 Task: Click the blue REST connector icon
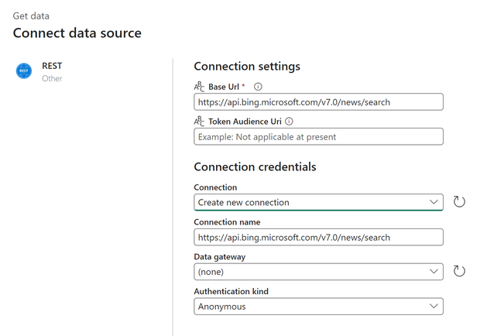click(24, 71)
